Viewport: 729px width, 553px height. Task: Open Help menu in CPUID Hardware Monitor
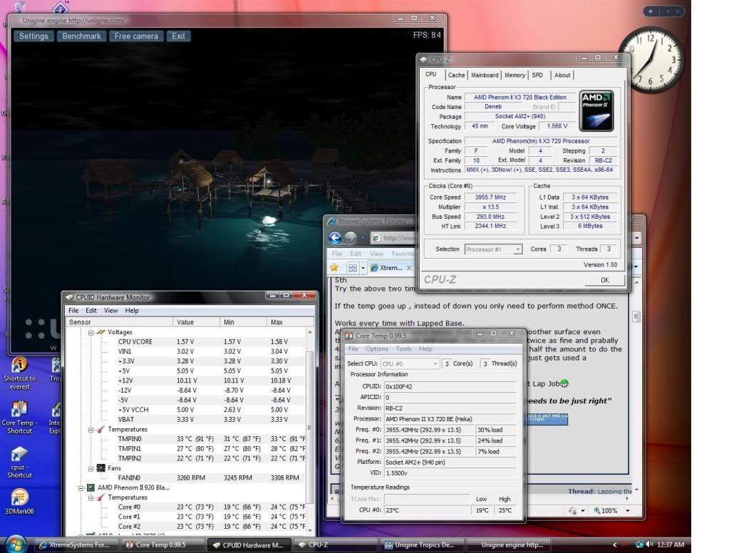(132, 310)
